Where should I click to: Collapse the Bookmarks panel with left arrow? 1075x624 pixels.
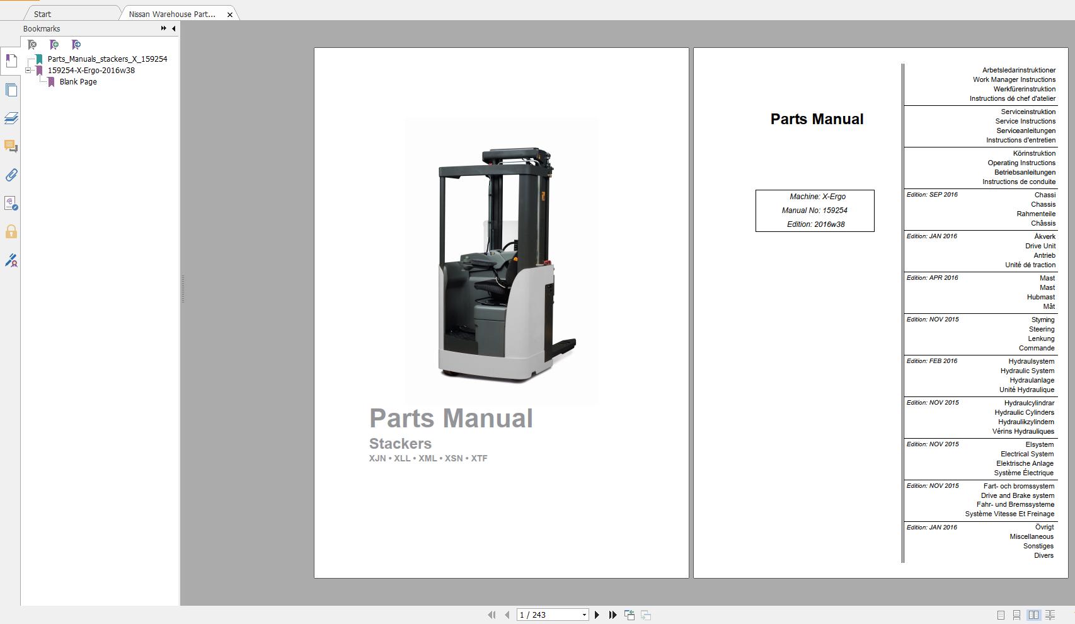pos(173,28)
